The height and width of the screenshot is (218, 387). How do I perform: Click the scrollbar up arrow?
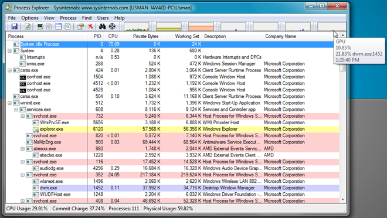pos(342,35)
